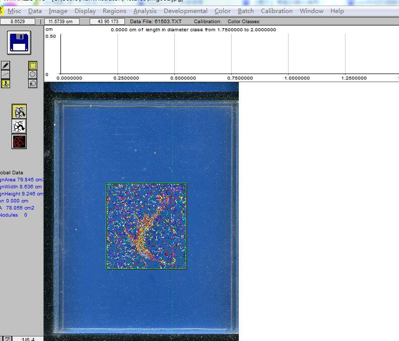Open the Regions menu
This screenshot has width=399, height=341.
pyautogui.click(x=114, y=11)
